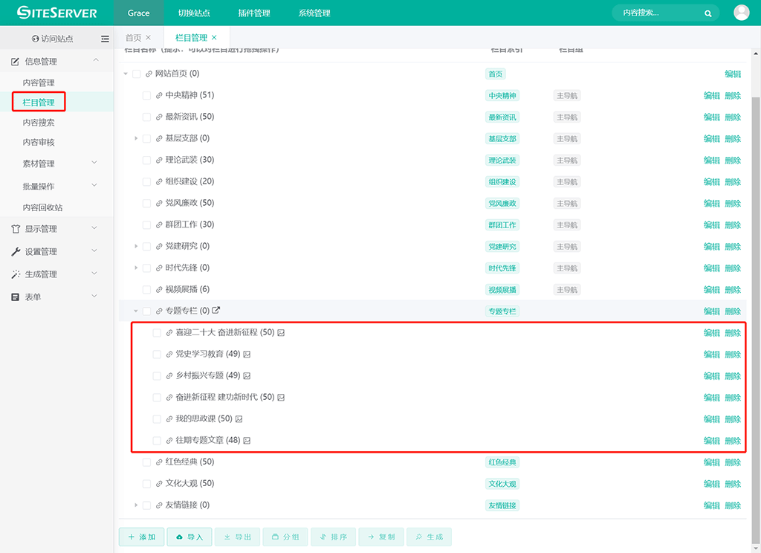This screenshot has height=553, width=761.
Task: Select the 视频展播 checkbox
Action: click(146, 290)
